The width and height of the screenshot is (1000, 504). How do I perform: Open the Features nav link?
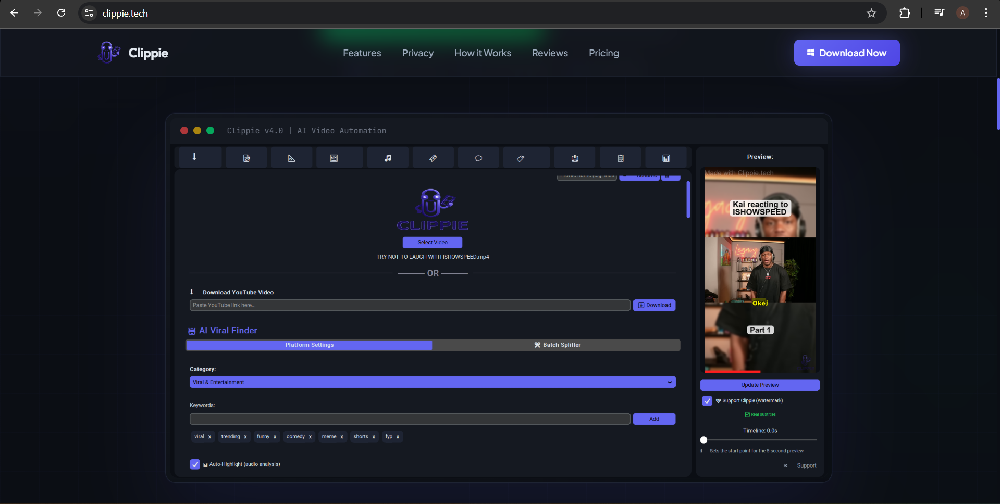tap(362, 53)
